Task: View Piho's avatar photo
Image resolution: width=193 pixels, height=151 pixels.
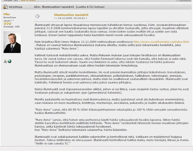Action: pyautogui.click(x=12, y=42)
